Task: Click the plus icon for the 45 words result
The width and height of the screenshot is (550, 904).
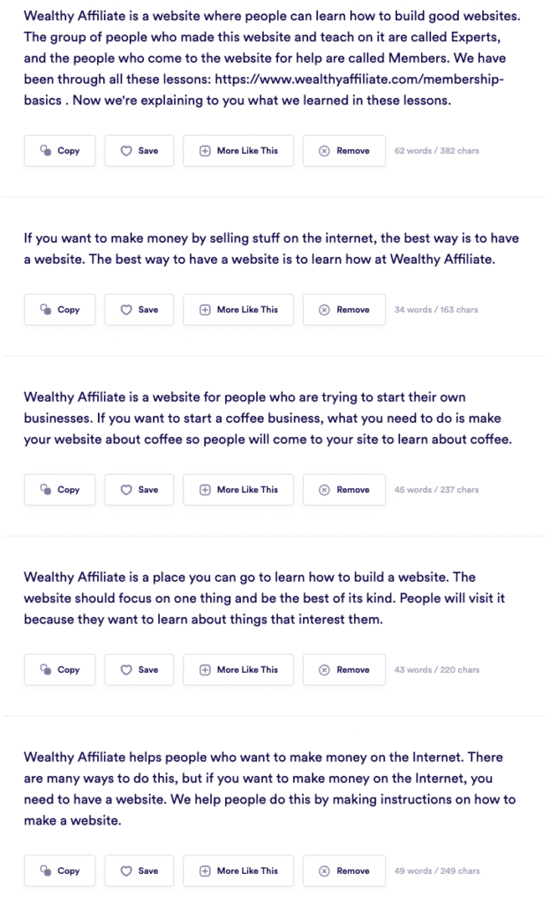Action: pos(205,490)
